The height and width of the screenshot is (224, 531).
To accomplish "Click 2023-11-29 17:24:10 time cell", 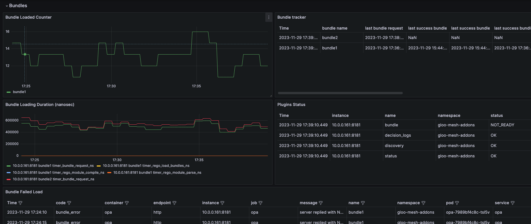I will [30, 212].
